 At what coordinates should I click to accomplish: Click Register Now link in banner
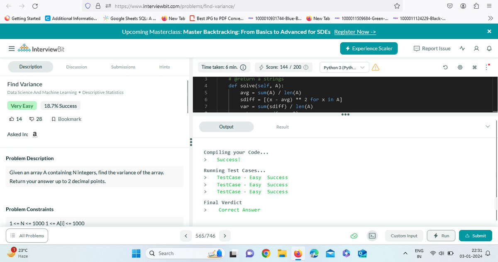[x=355, y=32]
